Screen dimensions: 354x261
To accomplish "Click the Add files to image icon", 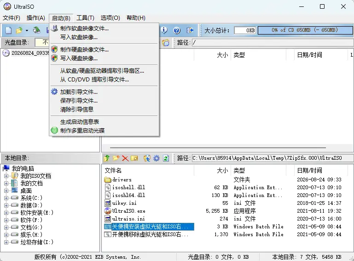I will (147, 158).
